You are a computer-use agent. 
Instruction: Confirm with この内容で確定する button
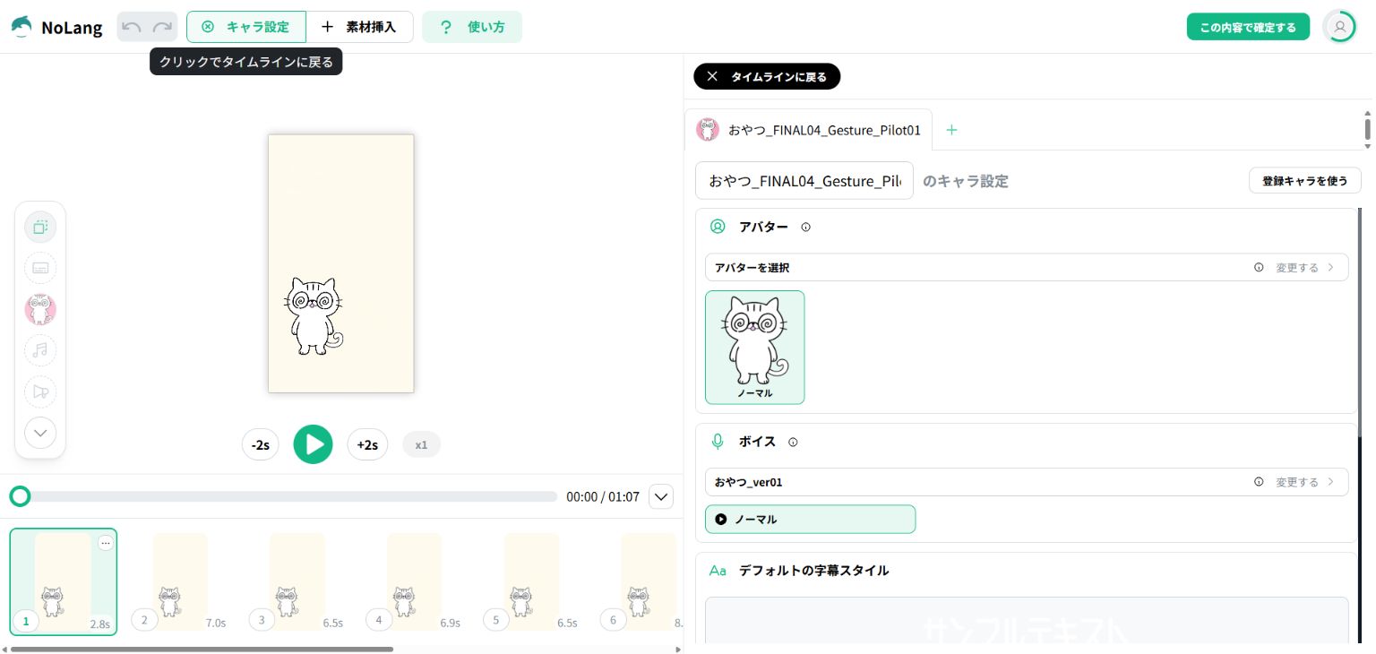pyautogui.click(x=1248, y=27)
